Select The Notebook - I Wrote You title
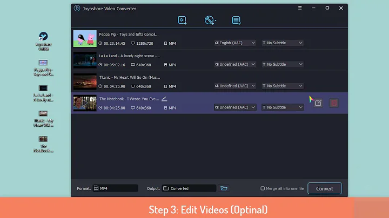Image resolution: width=389 pixels, height=218 pixels. pos(129,99)
